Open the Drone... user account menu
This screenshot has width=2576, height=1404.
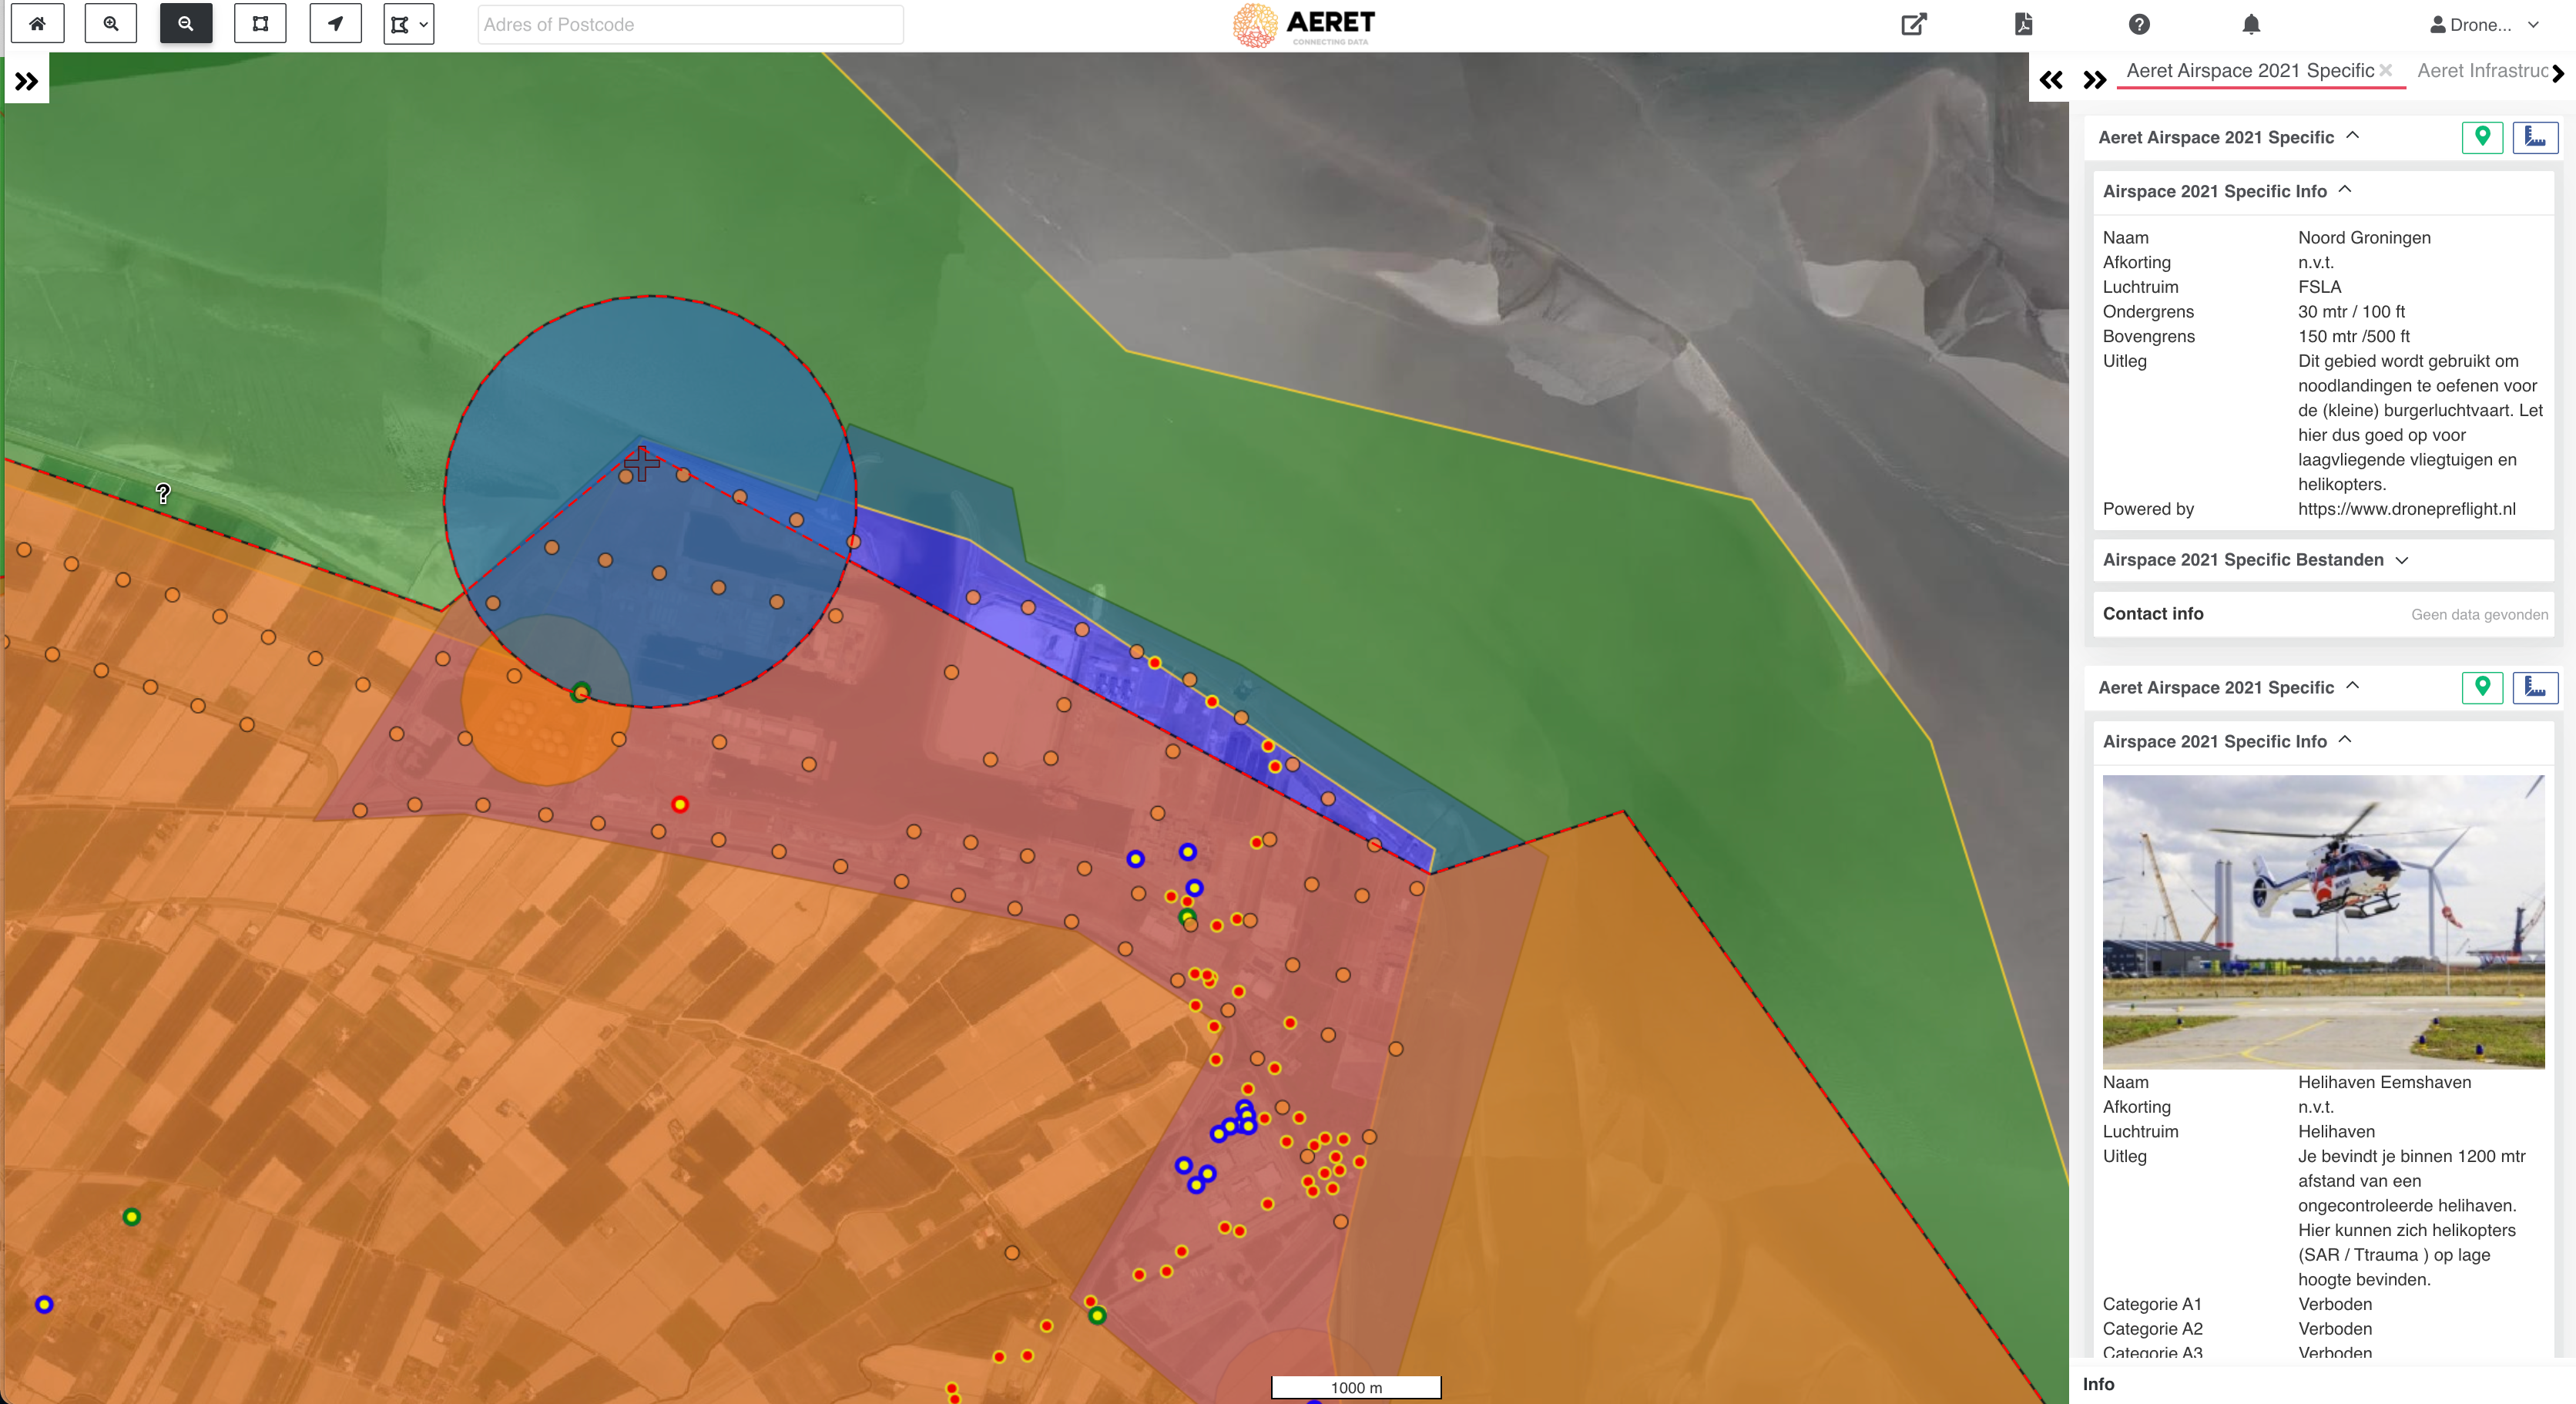coord(2484,25)
